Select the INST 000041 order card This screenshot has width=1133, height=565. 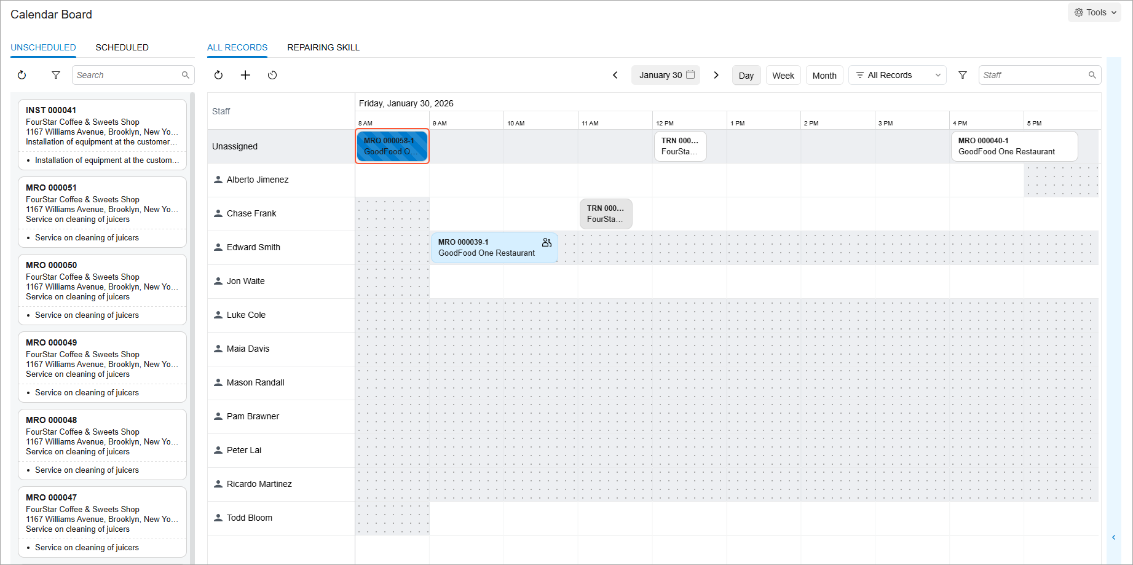coord(103,135)
